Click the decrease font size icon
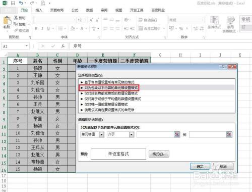 tap(97, 20)
